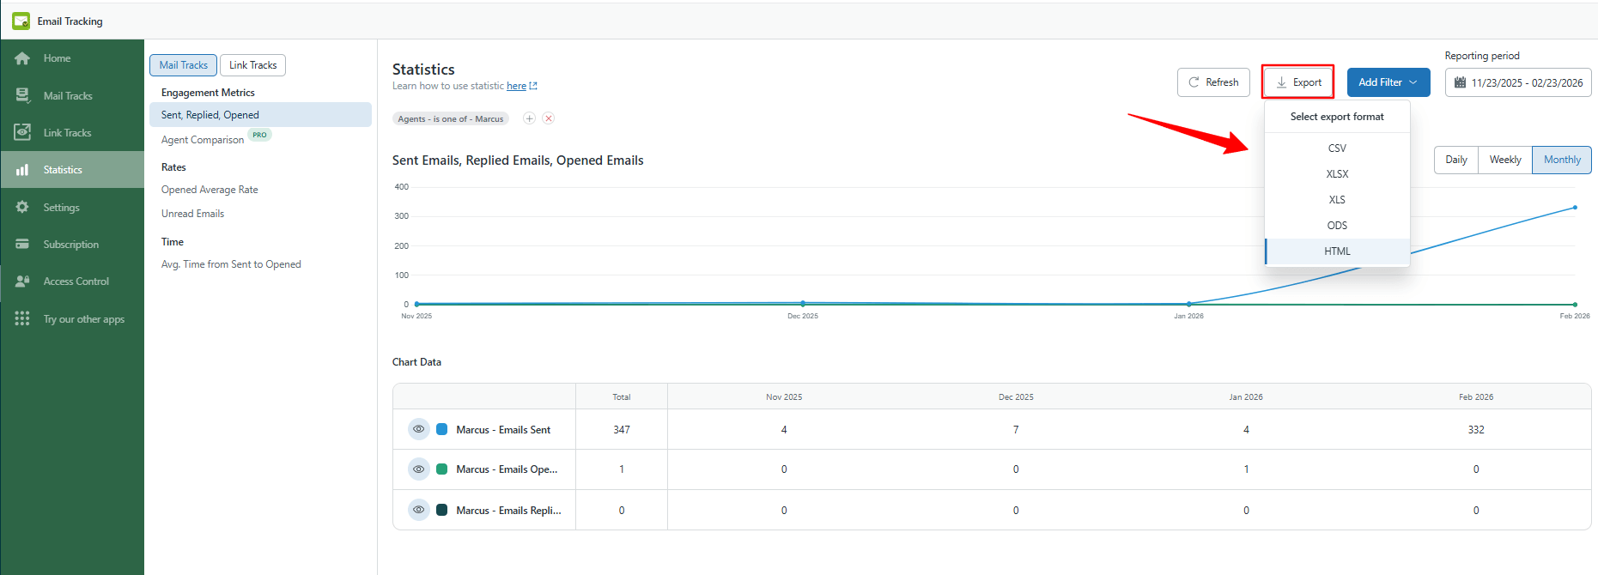1598x575 pixels.
Task: Click Try our other apps grid icon
Action: 22,318
